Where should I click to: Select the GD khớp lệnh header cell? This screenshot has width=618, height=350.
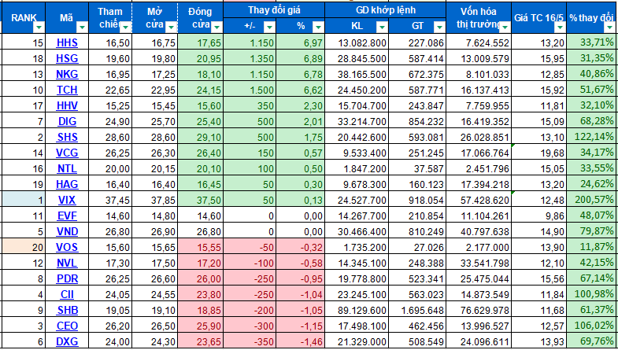click(385, 10)
